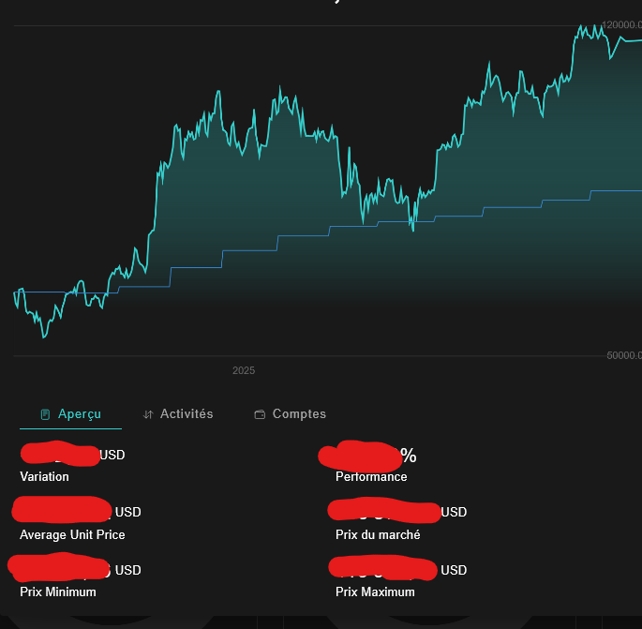The image size is (642, 629).
Task: Switch to the Aperçu tab
Action: click(x=79, y=414)
